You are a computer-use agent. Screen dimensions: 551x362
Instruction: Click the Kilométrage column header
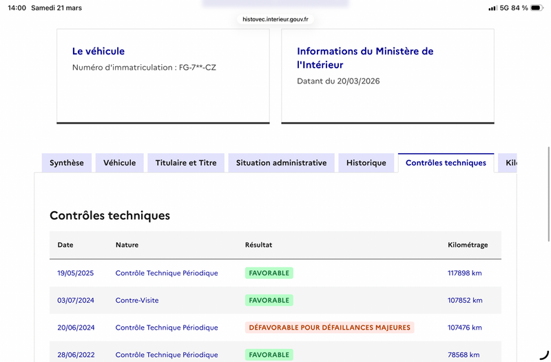(468, 245)
